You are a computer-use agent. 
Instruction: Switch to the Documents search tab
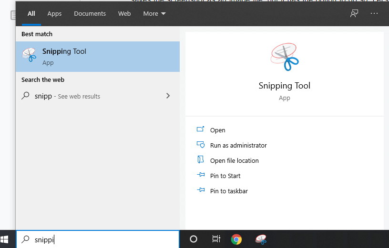90,14
